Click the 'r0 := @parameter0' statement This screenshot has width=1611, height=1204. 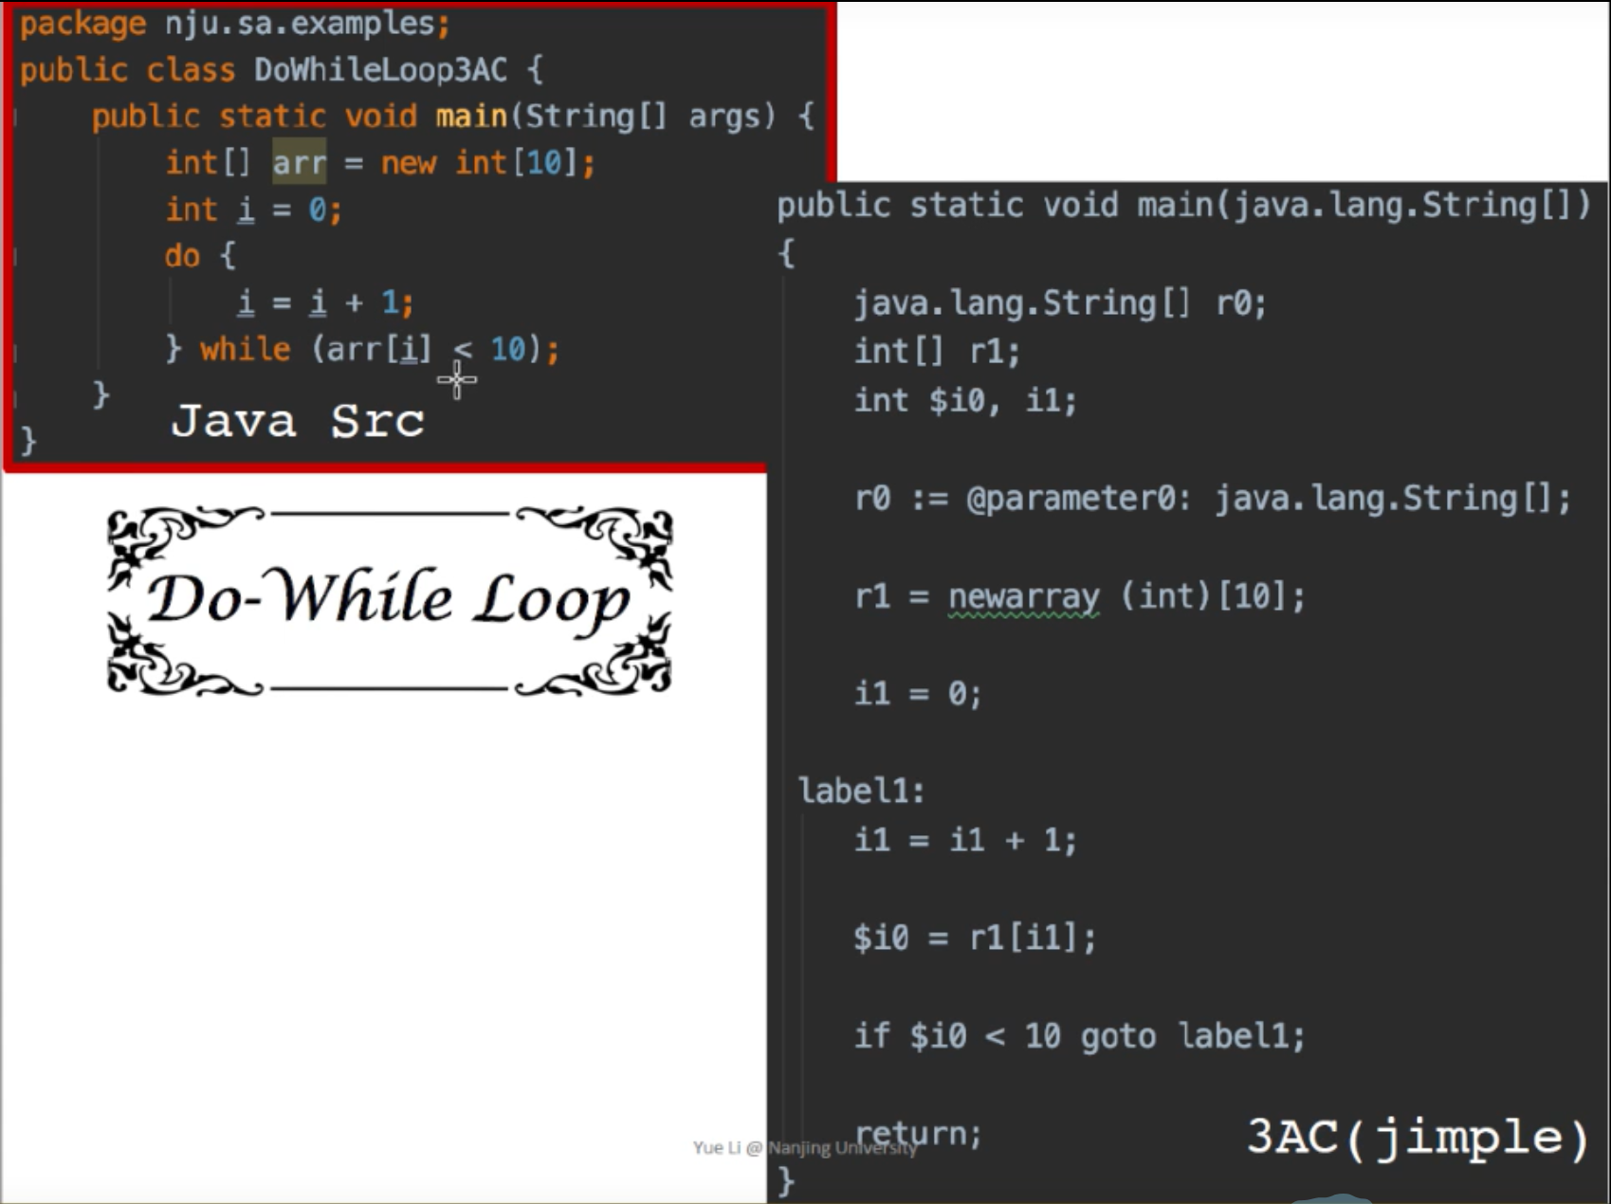[x=1213, y=498]
